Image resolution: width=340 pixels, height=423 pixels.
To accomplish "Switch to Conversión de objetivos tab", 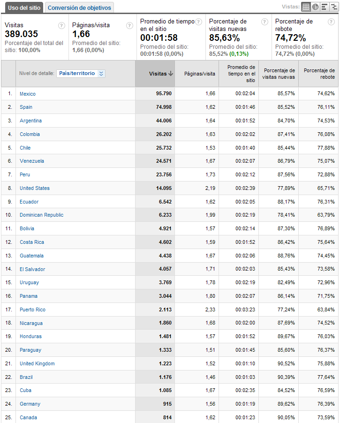I will click(79, 8).
